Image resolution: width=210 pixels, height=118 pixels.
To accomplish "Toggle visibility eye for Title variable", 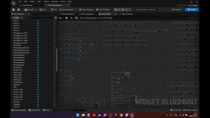I will (x=54, y=87).
